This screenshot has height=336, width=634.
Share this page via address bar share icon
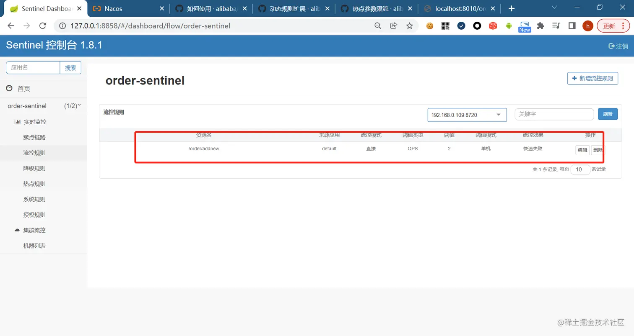pyautogui.click(x=394, y=26)
